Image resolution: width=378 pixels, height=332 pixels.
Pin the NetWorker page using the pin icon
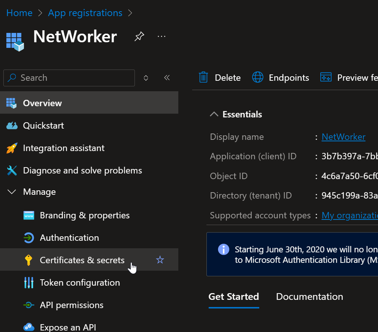click(139, 36)
